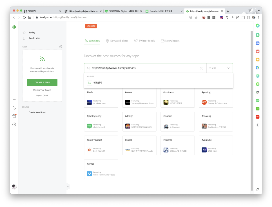The width and height of the screenshot is (272, 207).
Task: Open the #gaming topic card
Action: click(216, 98)
